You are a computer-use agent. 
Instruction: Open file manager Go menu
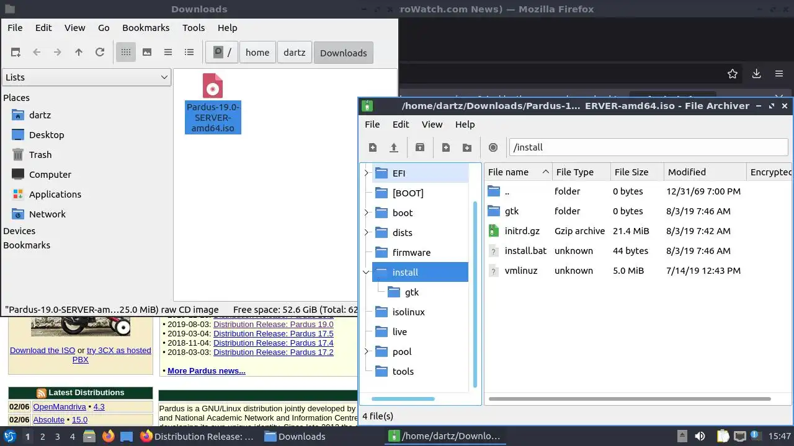[104, 28]
